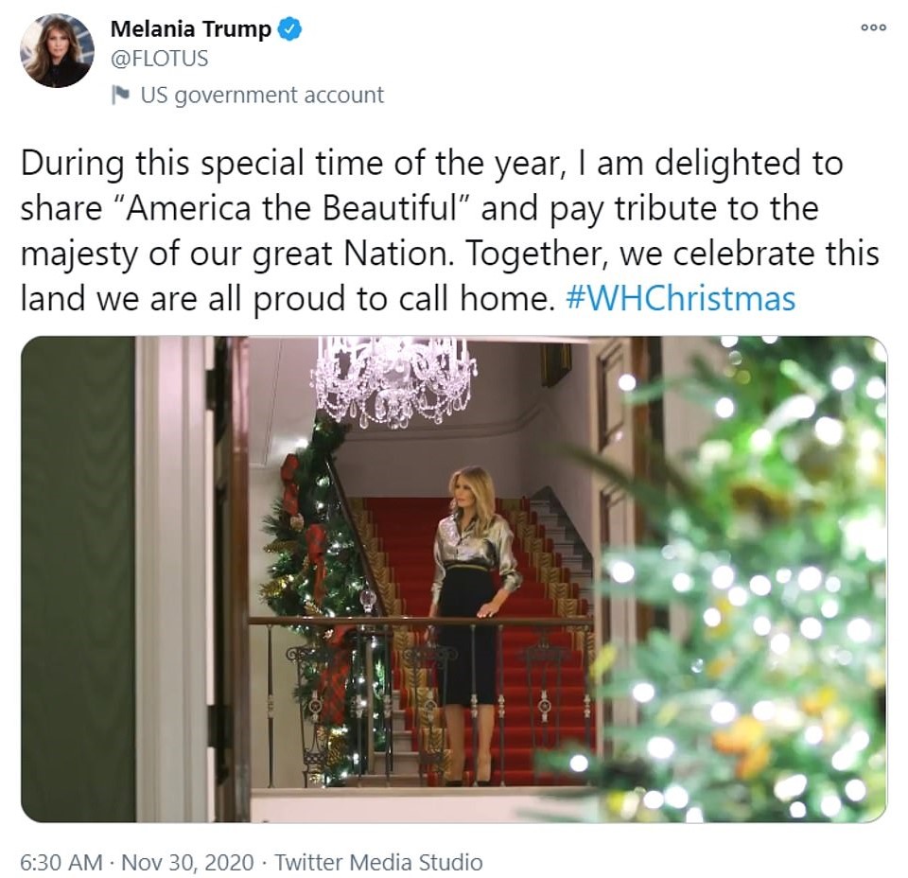The width and height of the screenshot is (908, 878).
Task: Open the @FLOTUS handle link
Action: 160,59
